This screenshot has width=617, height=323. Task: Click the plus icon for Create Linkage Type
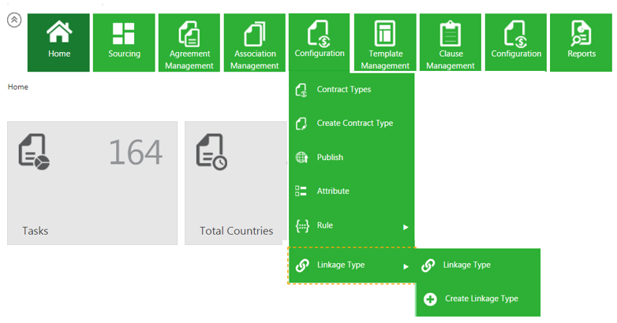[430, 299]
